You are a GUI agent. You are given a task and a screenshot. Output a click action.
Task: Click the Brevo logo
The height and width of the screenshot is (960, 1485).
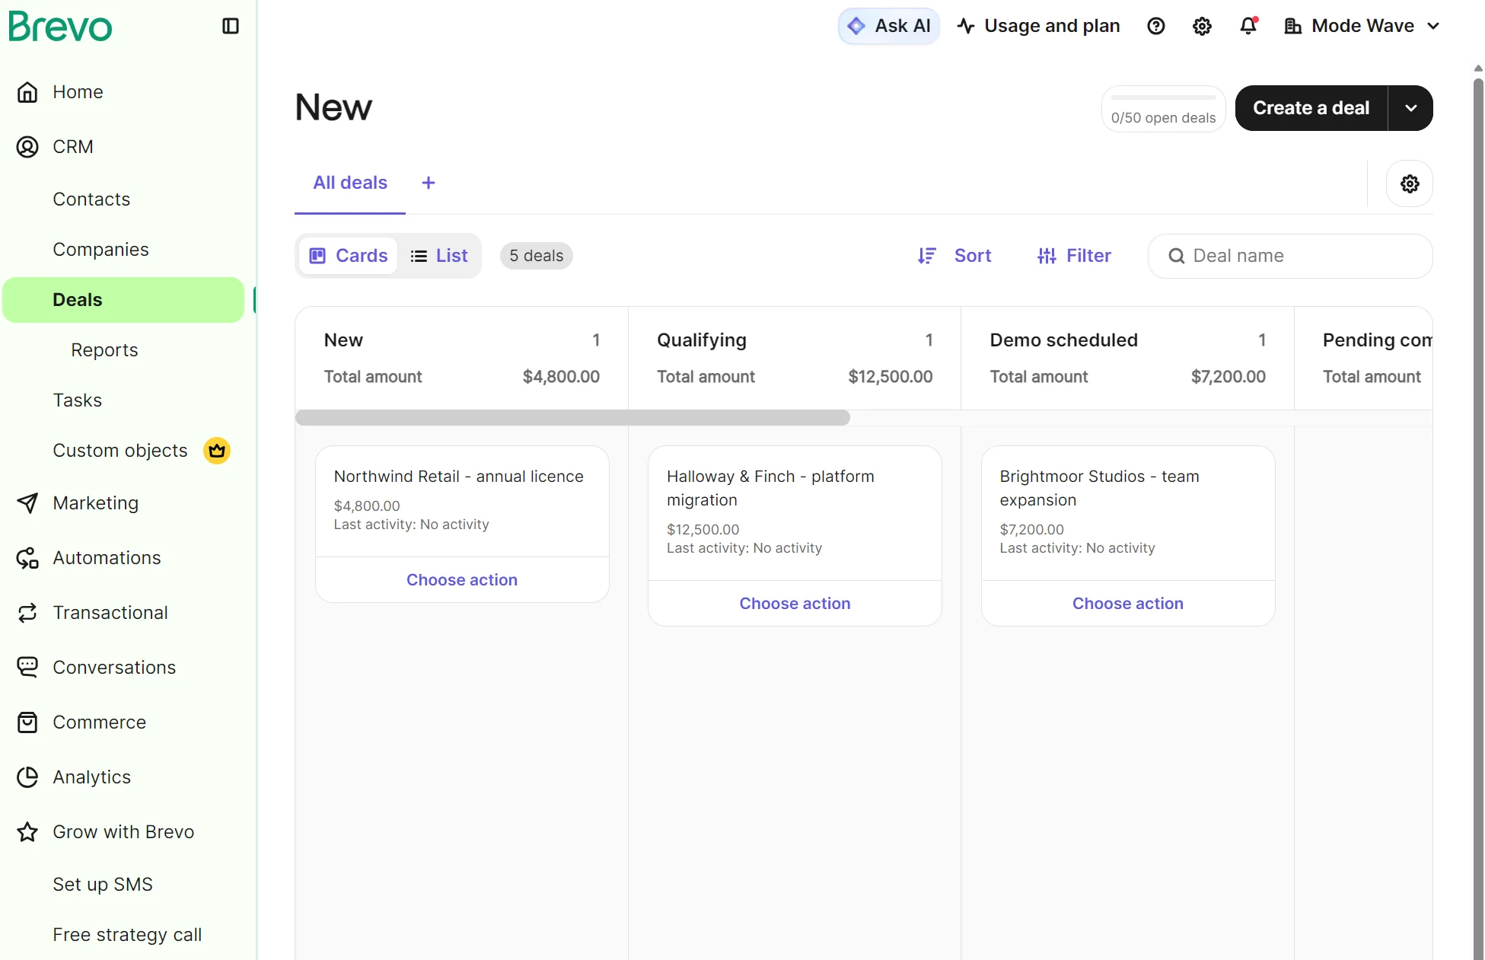[60, 26]
